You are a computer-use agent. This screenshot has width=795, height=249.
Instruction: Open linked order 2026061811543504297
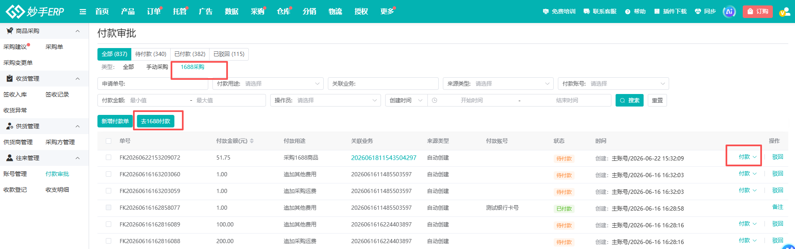tap(383, 158)
